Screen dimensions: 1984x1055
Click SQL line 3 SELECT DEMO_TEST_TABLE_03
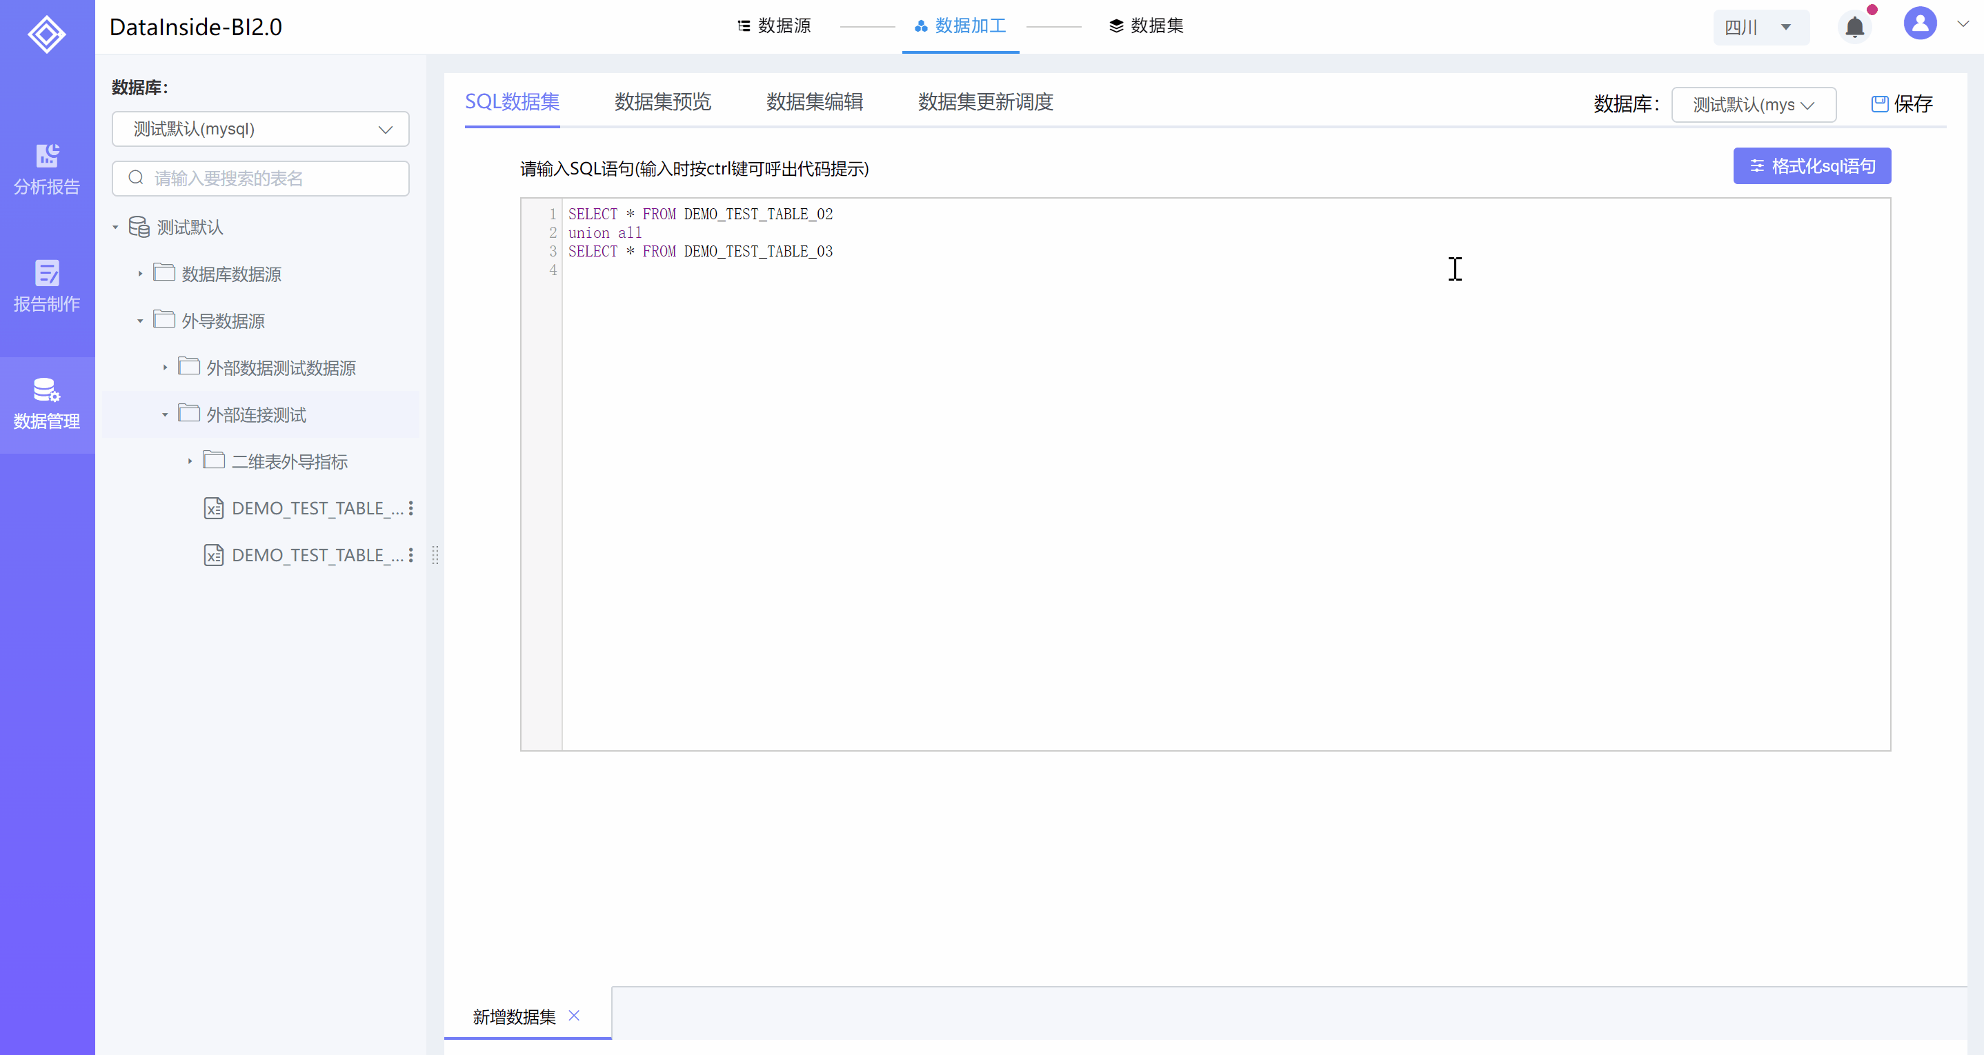click(x=700, y=251)
